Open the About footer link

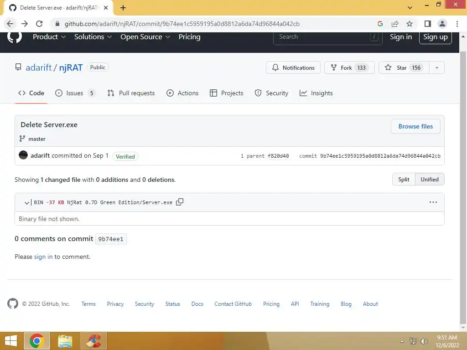click(x=370, y=304)
